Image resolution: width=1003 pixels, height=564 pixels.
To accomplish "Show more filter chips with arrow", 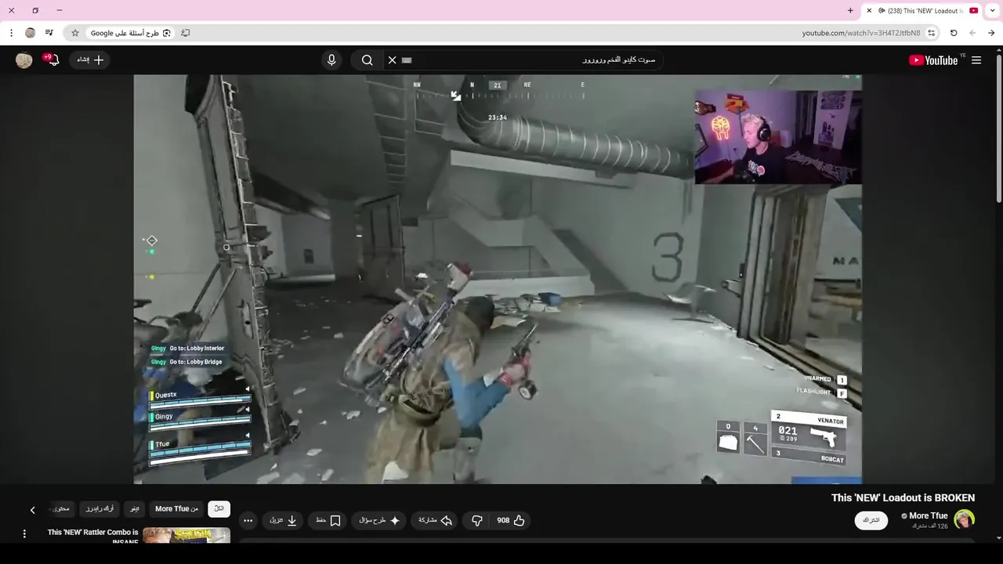I will coord(32,510).
